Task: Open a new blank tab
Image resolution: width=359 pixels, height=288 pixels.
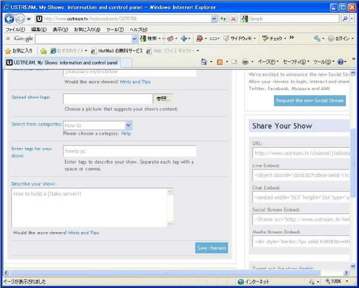Action: tap(126, 63)
